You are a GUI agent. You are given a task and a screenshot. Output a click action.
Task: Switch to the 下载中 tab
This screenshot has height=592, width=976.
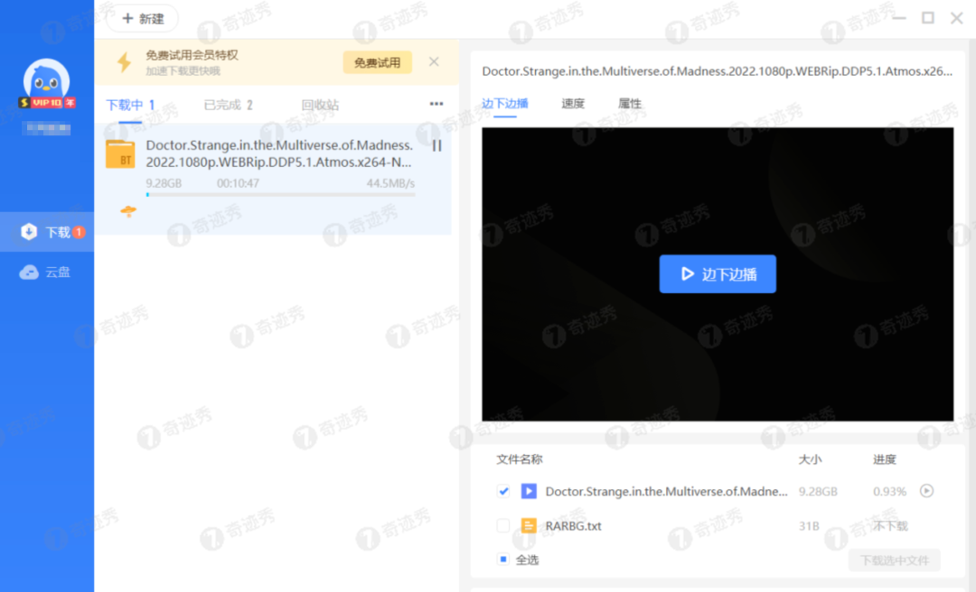pos(130,105)
